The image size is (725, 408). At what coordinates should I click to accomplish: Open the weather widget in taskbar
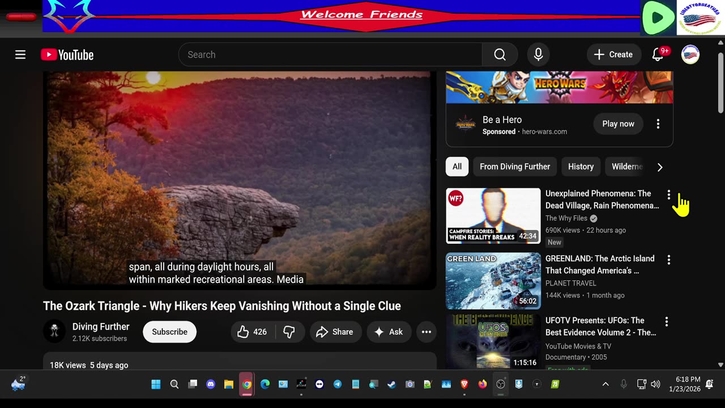19,384
